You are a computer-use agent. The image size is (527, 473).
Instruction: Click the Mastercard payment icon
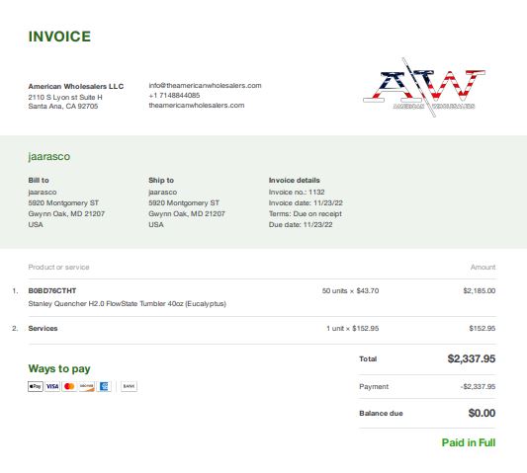coord(69,386)
